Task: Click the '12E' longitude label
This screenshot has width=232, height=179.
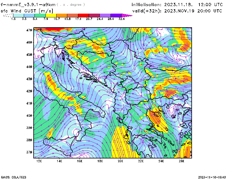Action: (39, 161)
